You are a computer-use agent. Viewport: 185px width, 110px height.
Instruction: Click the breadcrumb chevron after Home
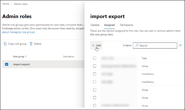click(x=11, y=4)
